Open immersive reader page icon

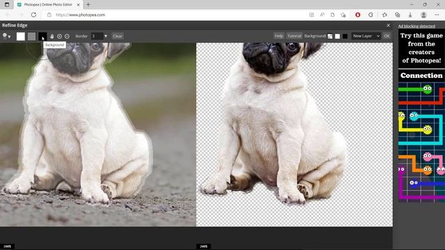click(332, 15)
